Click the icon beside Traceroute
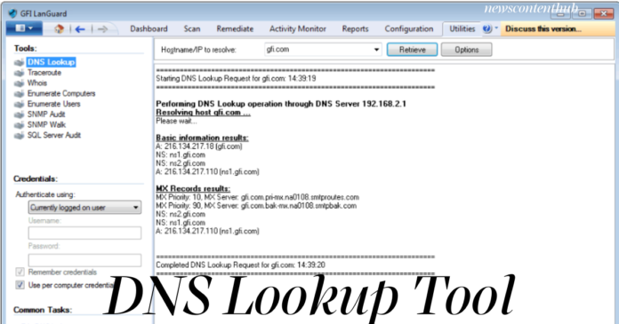619x324 pixels. [19, 73]
